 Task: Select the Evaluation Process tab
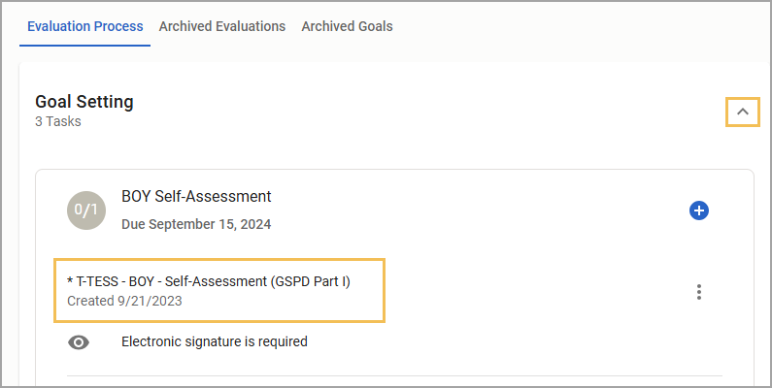point(85,26)
